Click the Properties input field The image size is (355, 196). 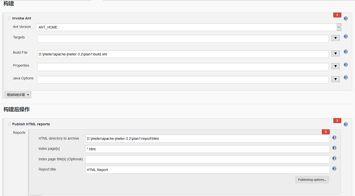(183, 67)
